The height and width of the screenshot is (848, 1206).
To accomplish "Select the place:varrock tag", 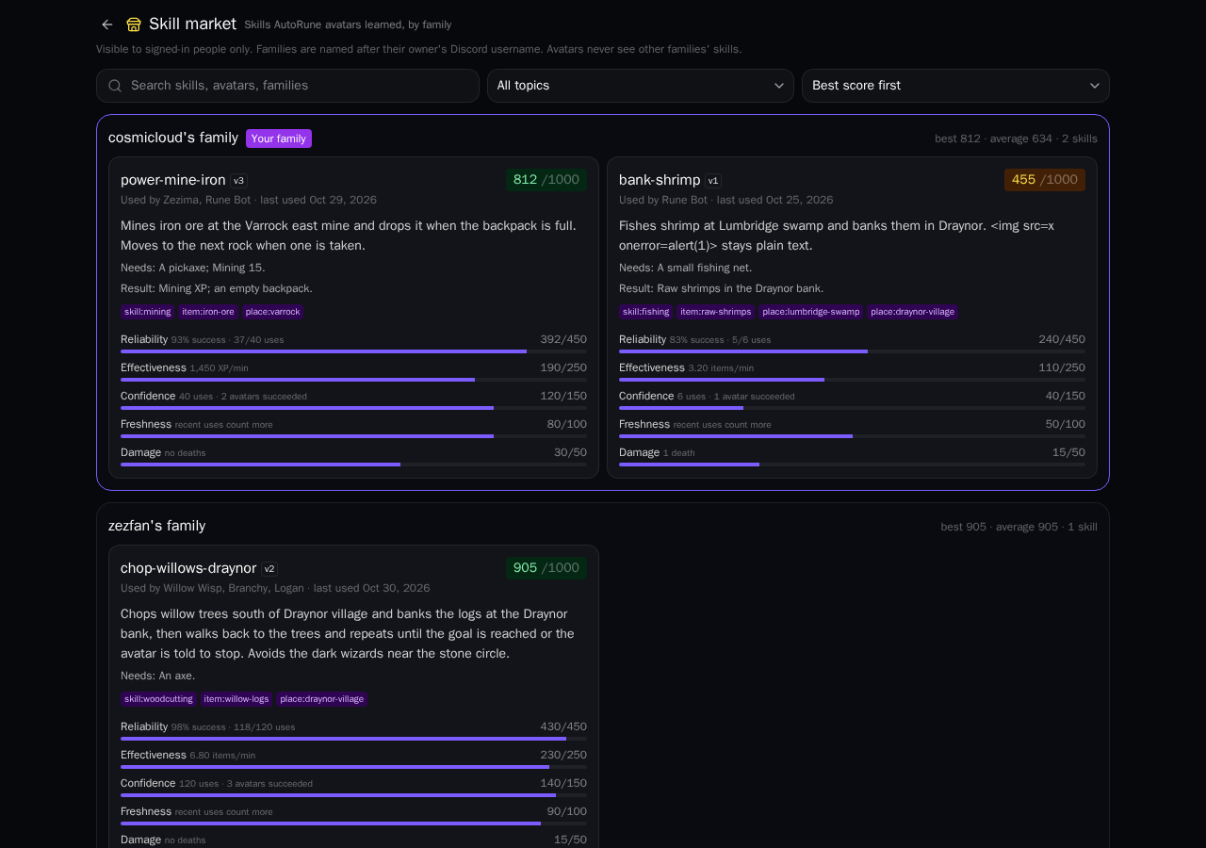I will 272,312.
